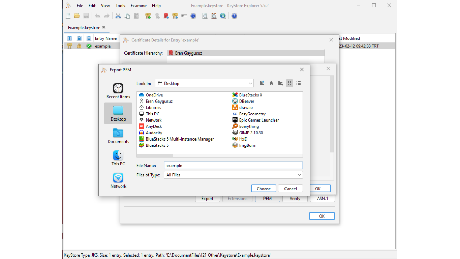Open the Examine menu

pyautogui.click(x=139, y=6)
